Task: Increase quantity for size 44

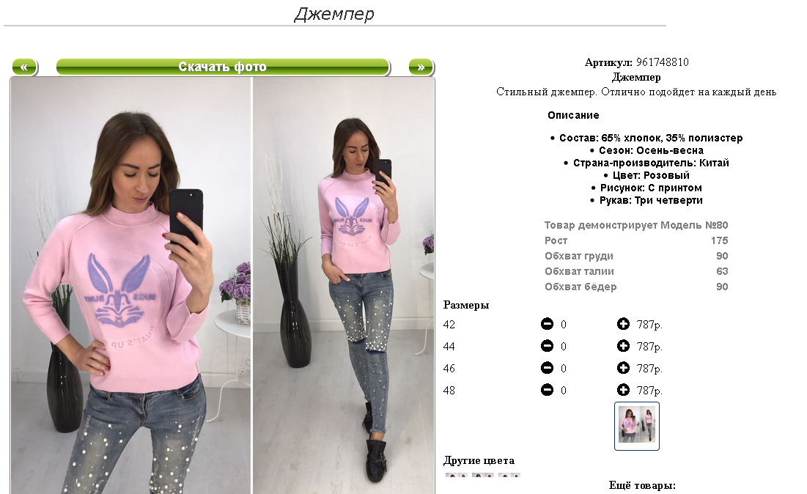Action: [623, 346]
